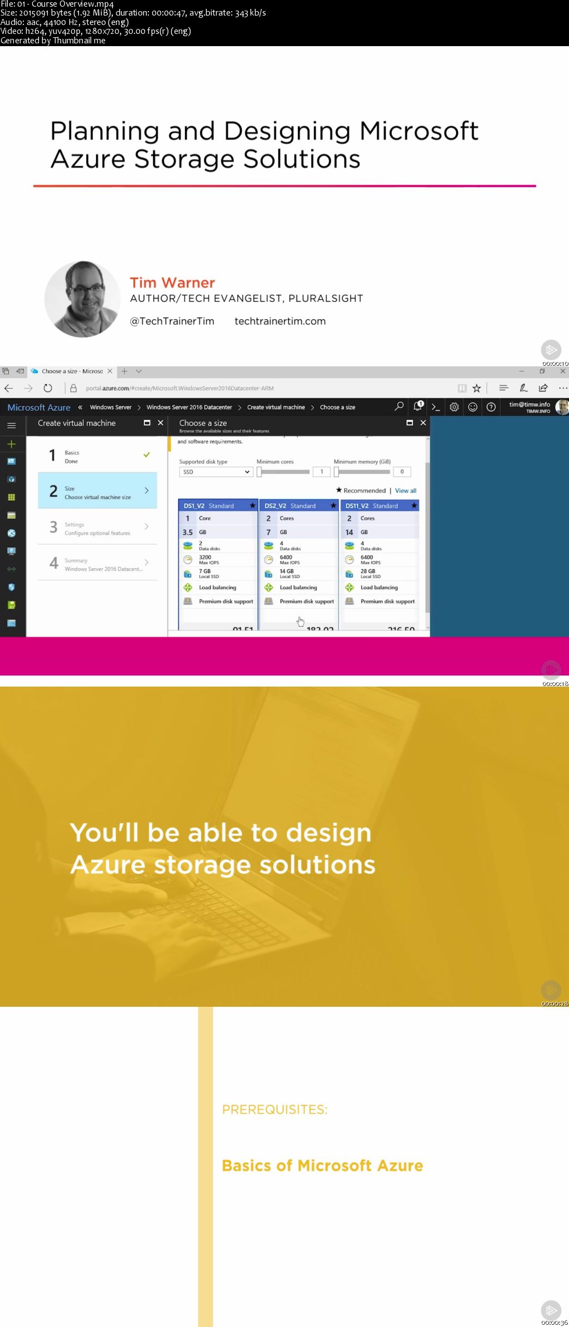569x1327 pixels.
Task: Select the DS1_V2 Standard size card
Action: point(218,564)
